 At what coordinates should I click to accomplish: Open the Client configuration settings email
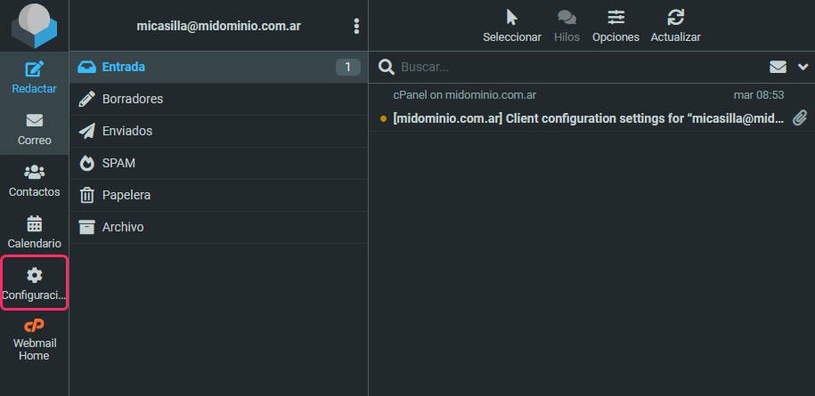[588, 118]
